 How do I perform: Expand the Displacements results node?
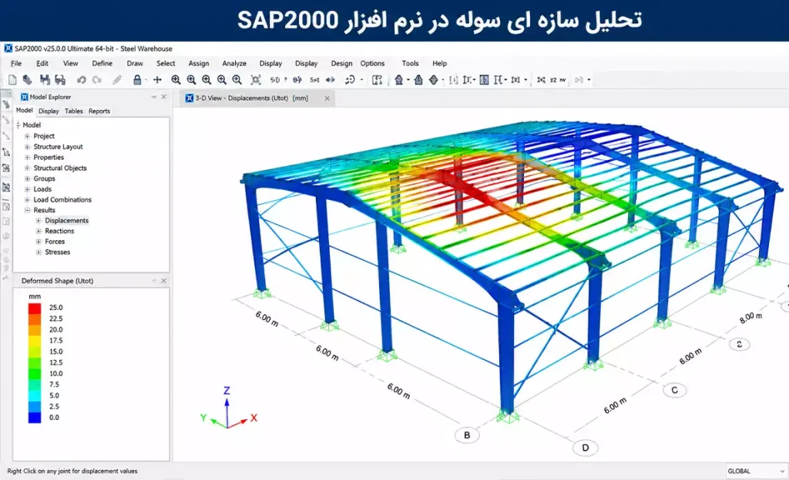coord(39,221)
